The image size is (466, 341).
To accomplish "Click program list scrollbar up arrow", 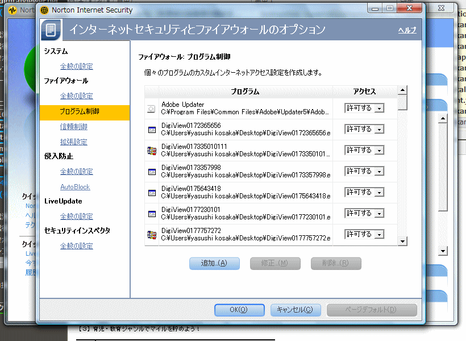I will (x=402, y=90).
